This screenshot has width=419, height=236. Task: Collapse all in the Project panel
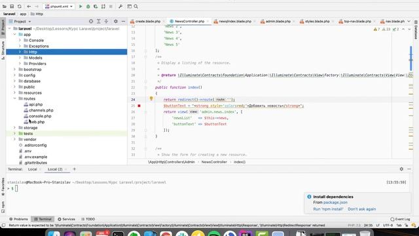point(106,21)
